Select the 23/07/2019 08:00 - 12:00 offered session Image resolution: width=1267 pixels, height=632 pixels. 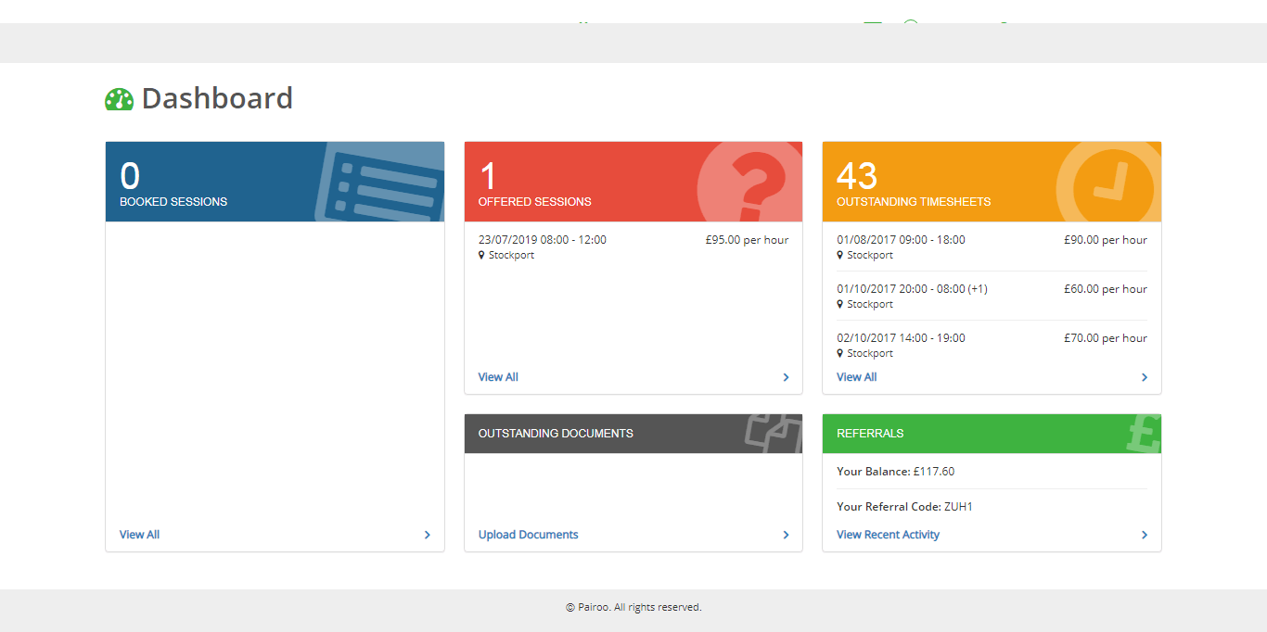click(543, 240)
